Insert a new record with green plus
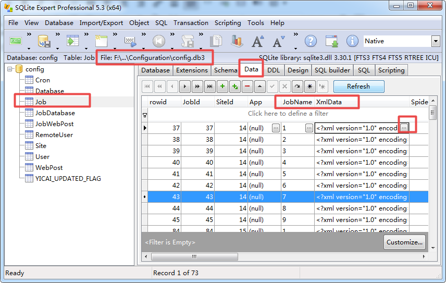Viewport: 446px width, 283px height. tap(222, 87)
